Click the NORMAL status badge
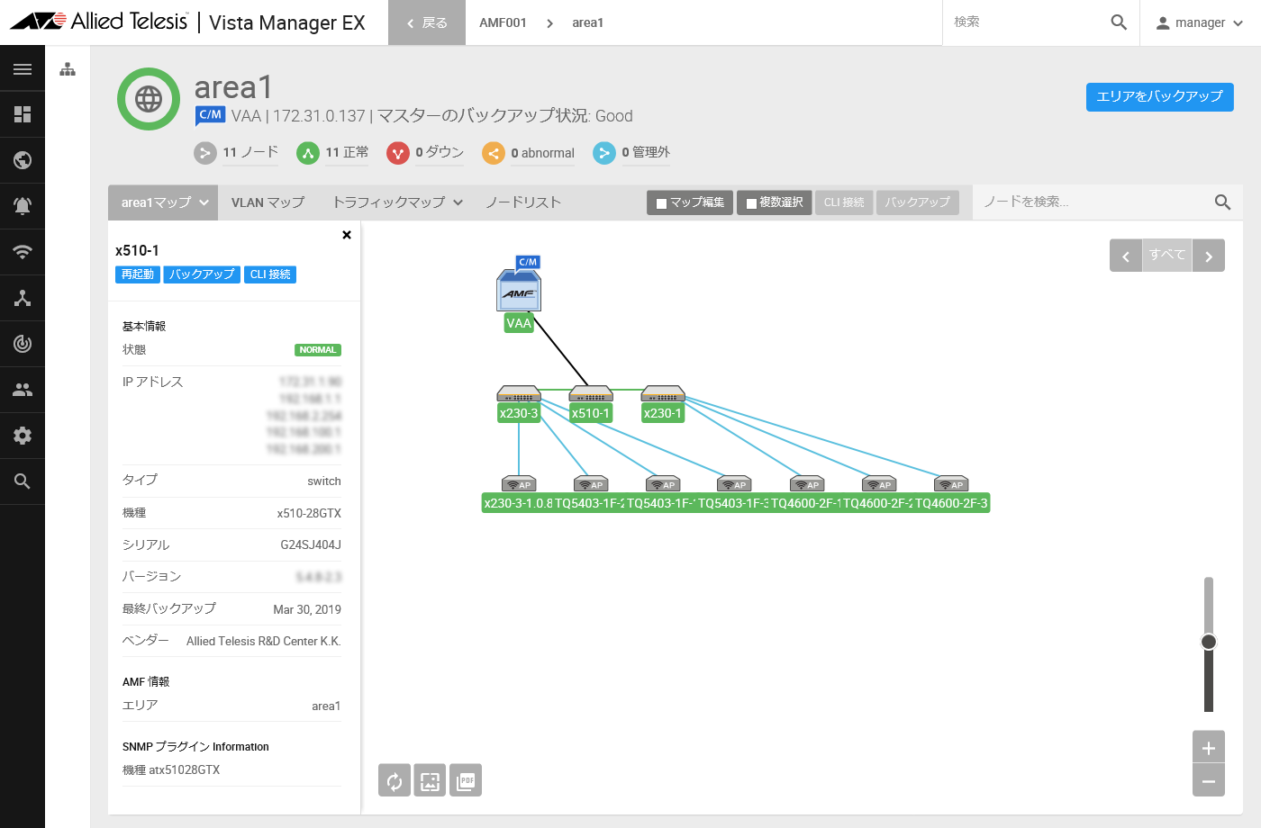 point(318,350)
